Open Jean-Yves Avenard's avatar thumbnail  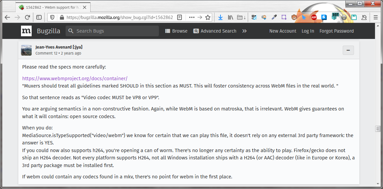click(26, 50)
